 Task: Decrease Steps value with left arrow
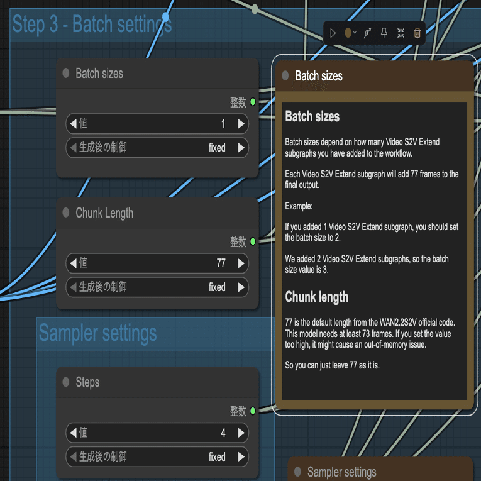tap(73, 433)
